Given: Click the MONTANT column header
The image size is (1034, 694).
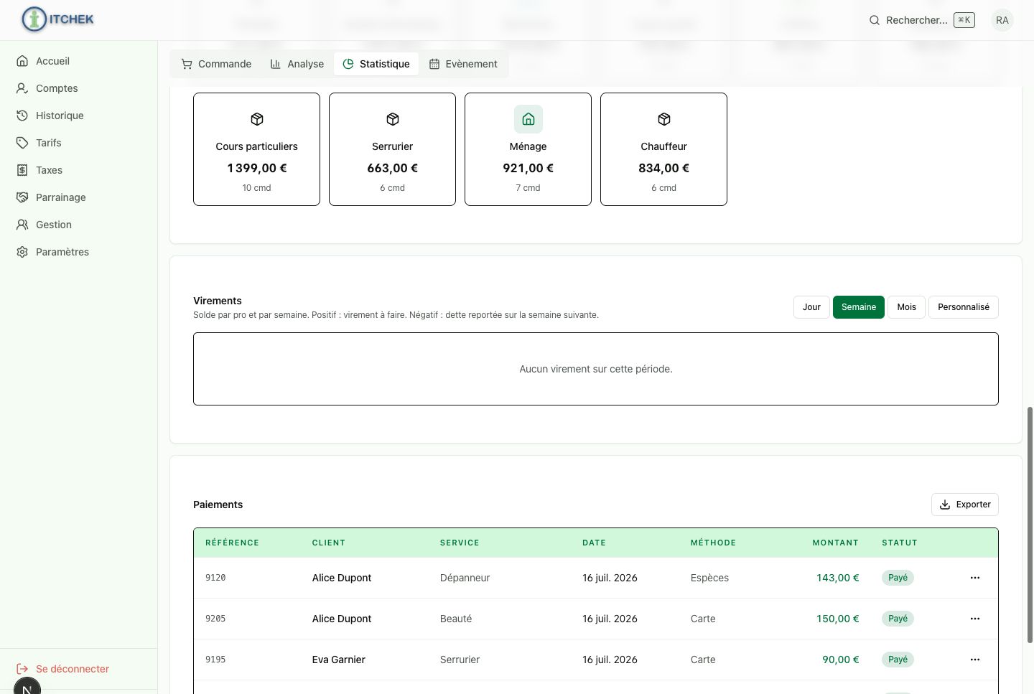Looking at the screenshot, I should 835,543.
